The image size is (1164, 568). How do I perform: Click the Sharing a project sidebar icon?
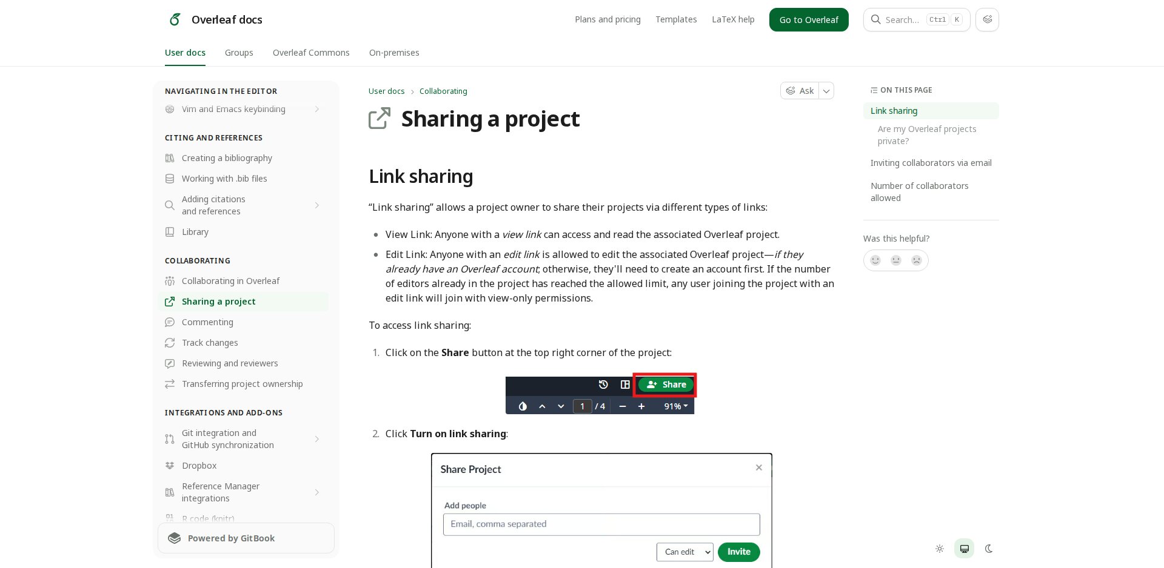click(170, 302)
